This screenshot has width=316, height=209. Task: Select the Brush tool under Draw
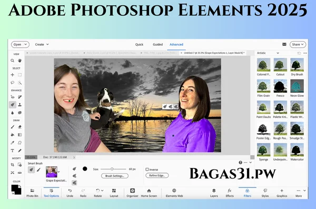coord(13,127)
